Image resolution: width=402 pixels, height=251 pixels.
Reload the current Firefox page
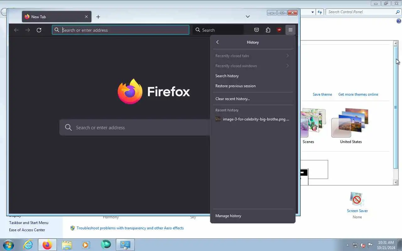coord(39,30)
